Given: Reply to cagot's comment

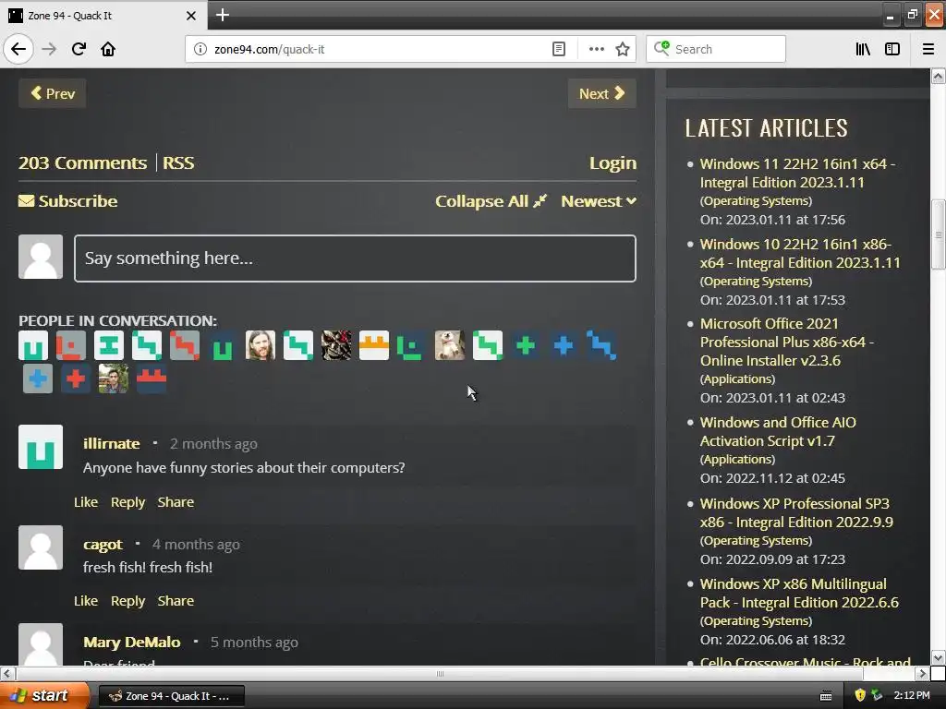Looking at the screenshot, I should tap(127, 601).
